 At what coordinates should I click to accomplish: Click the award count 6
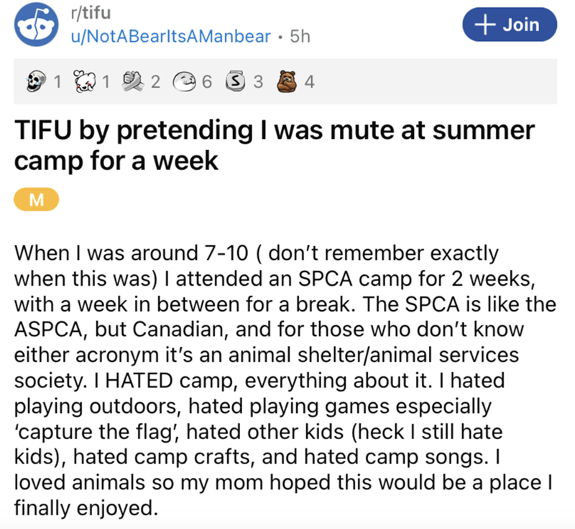tap(206, 81)
